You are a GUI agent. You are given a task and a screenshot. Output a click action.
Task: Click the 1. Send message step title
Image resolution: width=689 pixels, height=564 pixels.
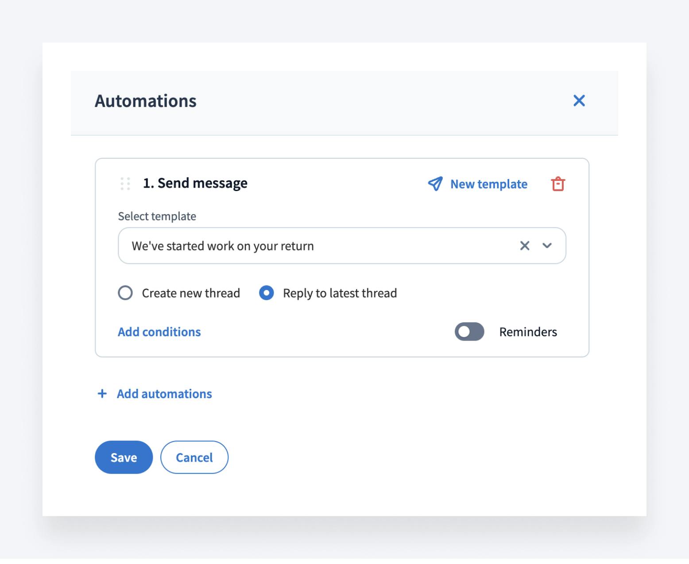click(195, 183)
